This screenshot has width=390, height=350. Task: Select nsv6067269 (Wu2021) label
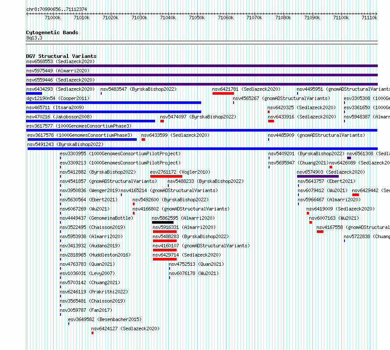click(x=85, y=209)
